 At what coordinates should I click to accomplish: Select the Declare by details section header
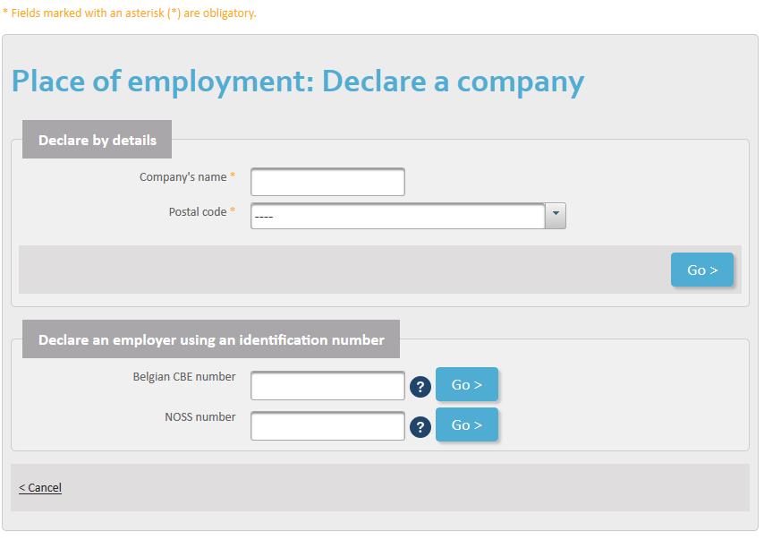[97, 140]
